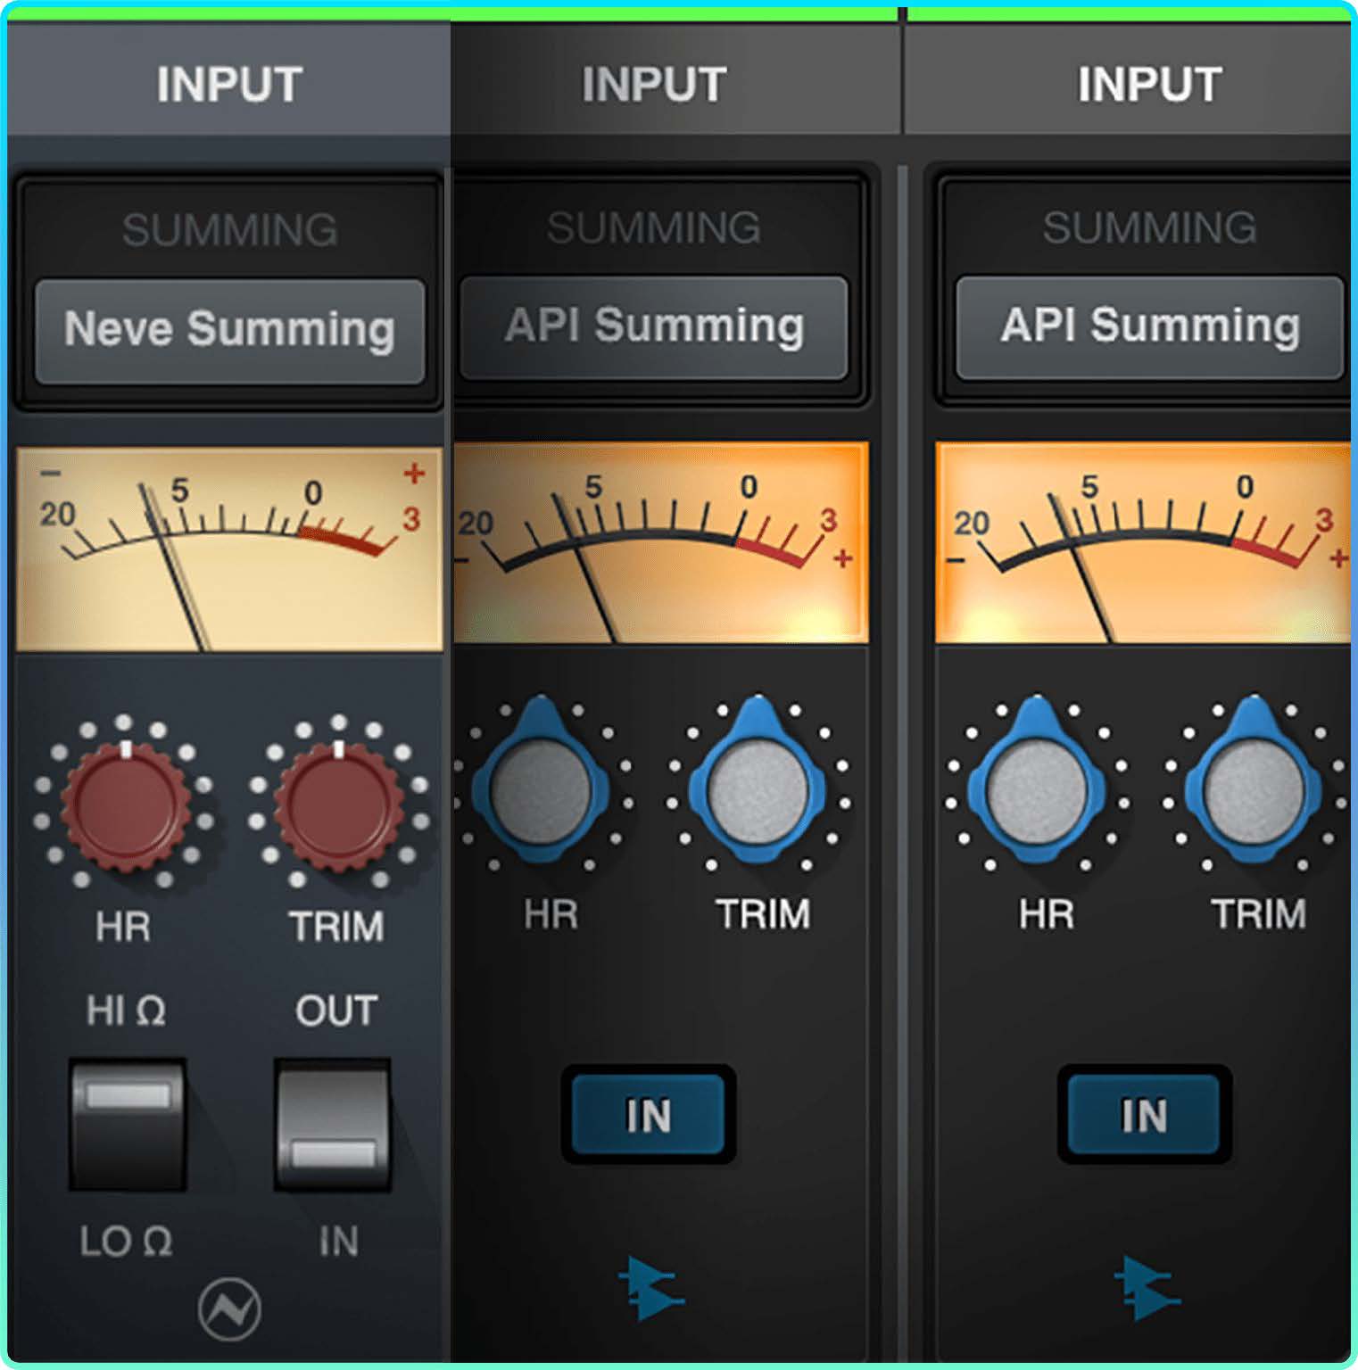Click the blue HR knob in right strip

[1037, 790]
